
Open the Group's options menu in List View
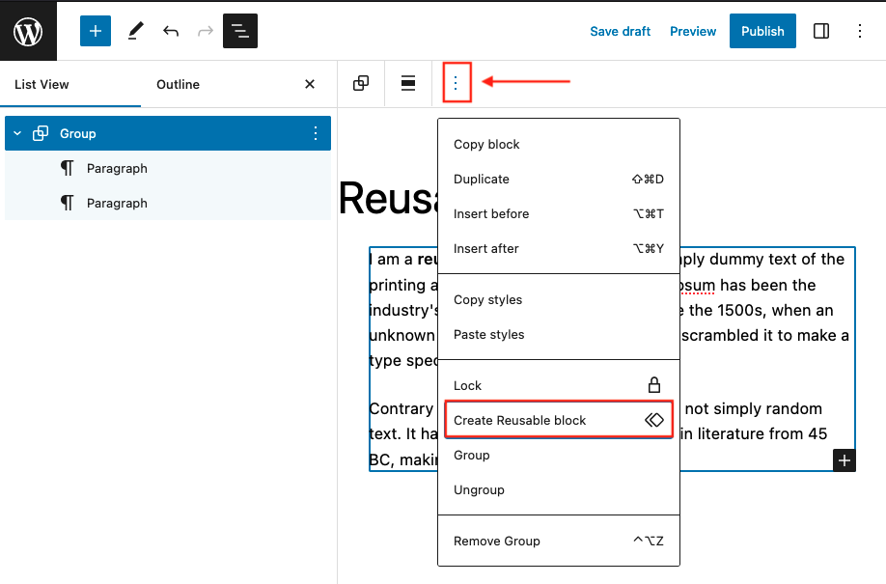point(316,133)
